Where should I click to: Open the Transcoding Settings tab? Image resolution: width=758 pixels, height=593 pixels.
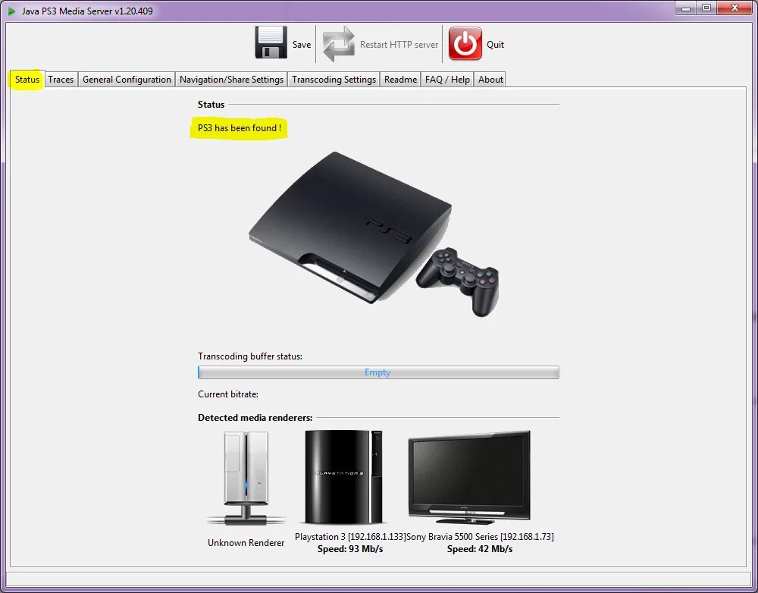(x=334, y=79)
